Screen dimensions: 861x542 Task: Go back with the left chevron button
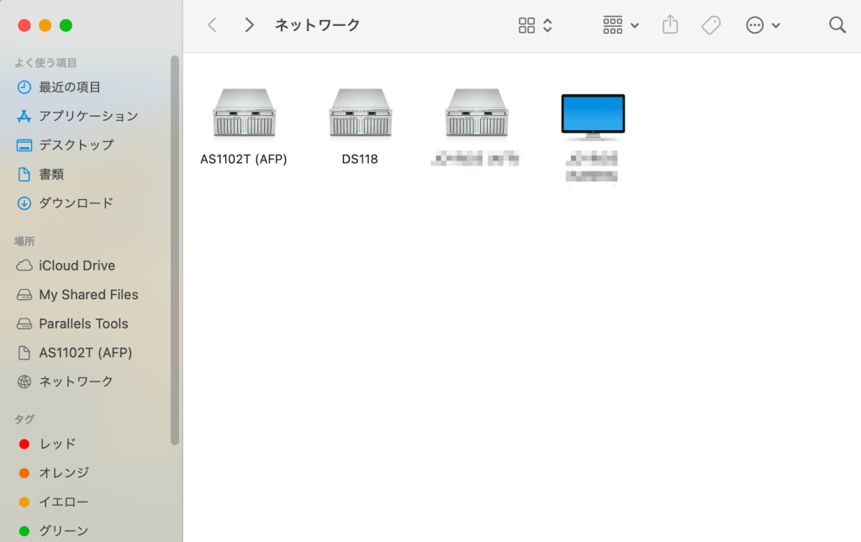[x=212, y=24]
